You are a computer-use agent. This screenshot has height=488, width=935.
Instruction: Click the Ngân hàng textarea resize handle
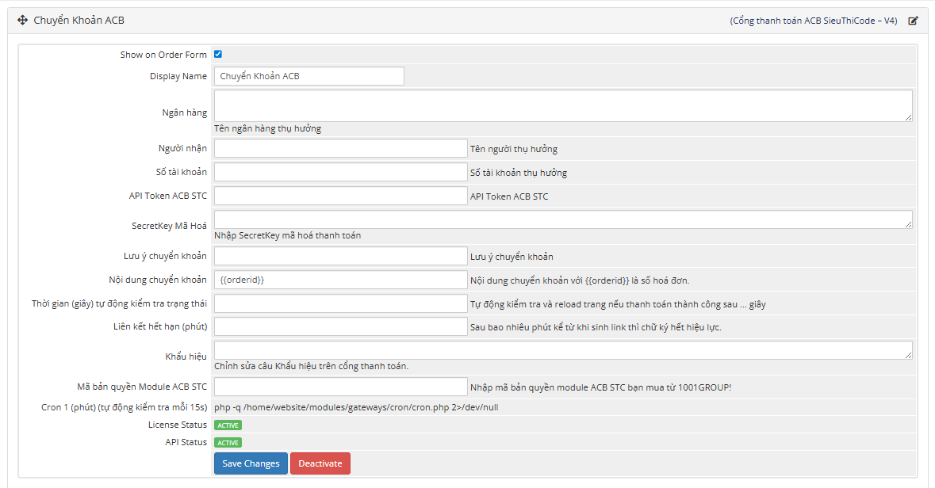(x=908, y=117)
